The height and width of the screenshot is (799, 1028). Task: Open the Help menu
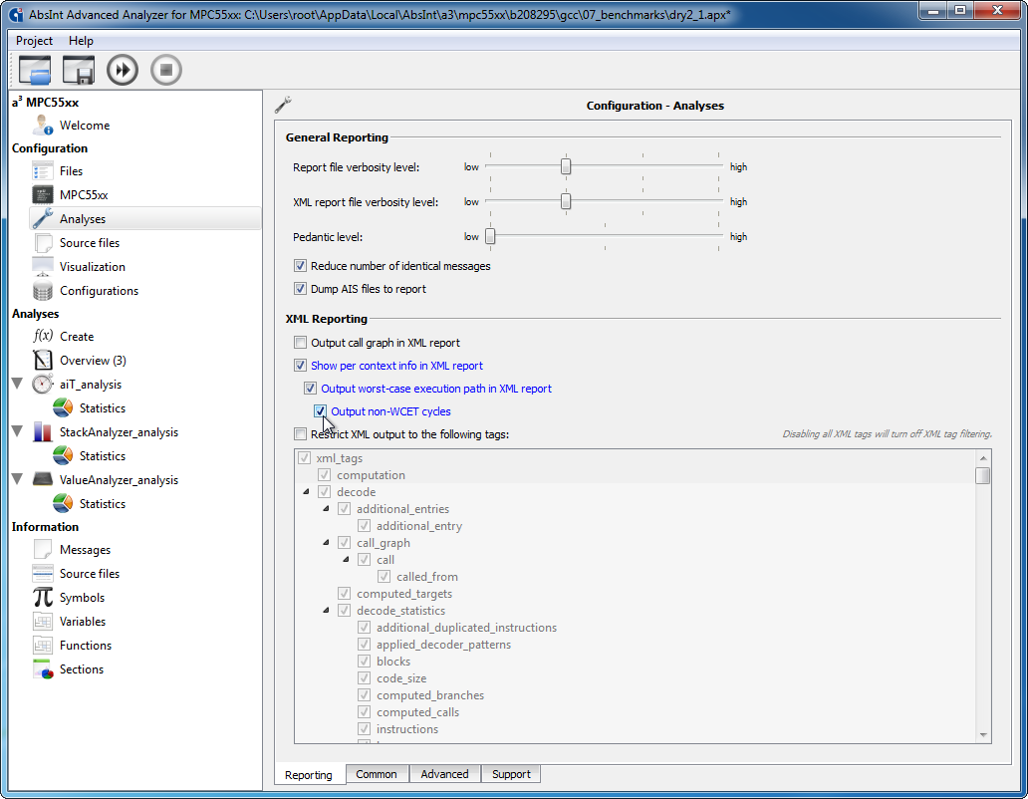[82, 41]
